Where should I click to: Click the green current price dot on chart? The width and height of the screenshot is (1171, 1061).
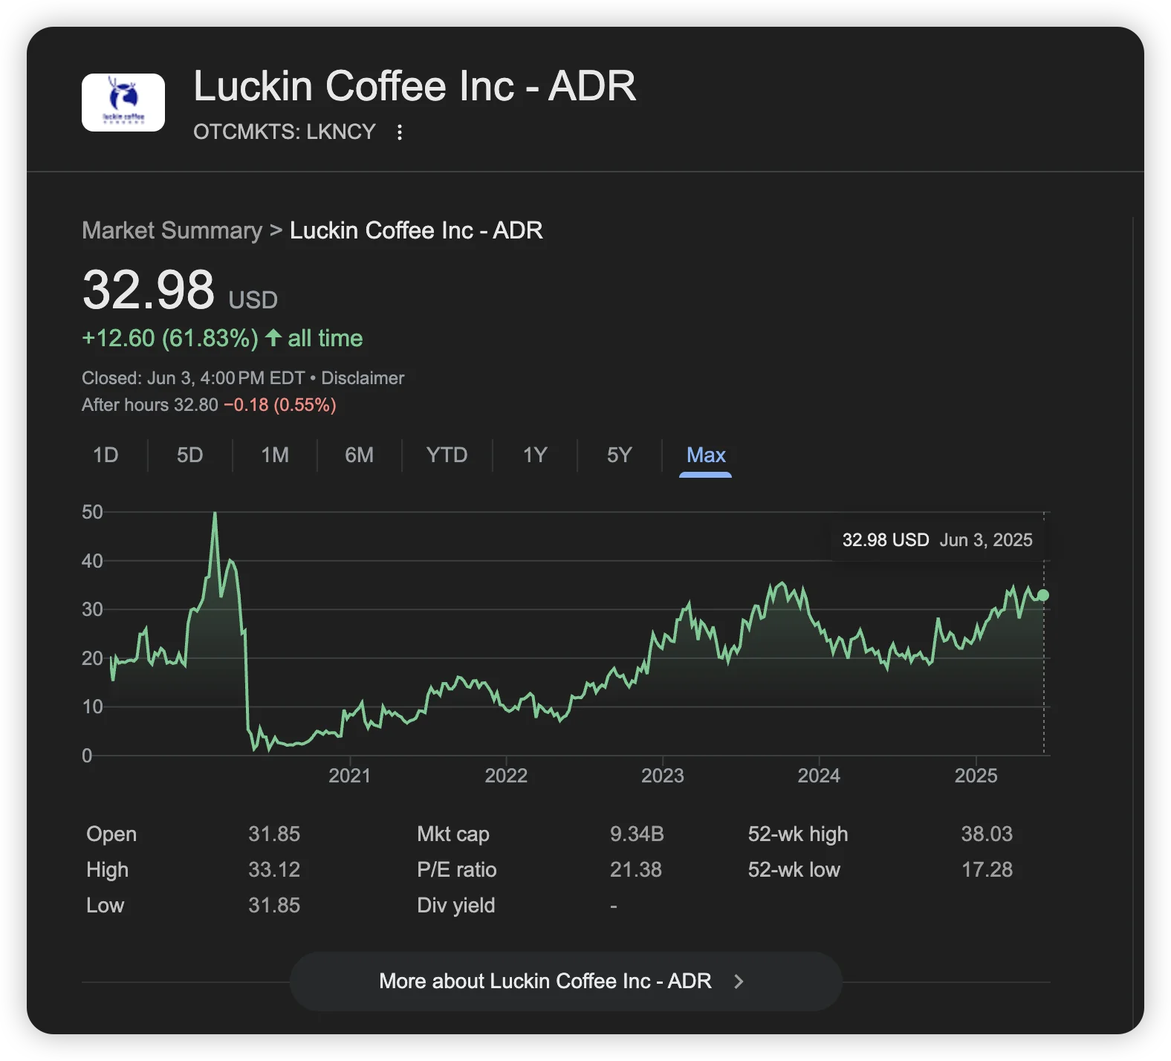click(x=1043, y=595)
